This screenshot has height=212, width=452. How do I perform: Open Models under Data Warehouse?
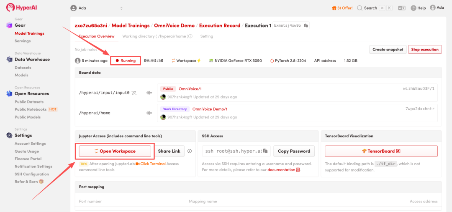[21, 75]
